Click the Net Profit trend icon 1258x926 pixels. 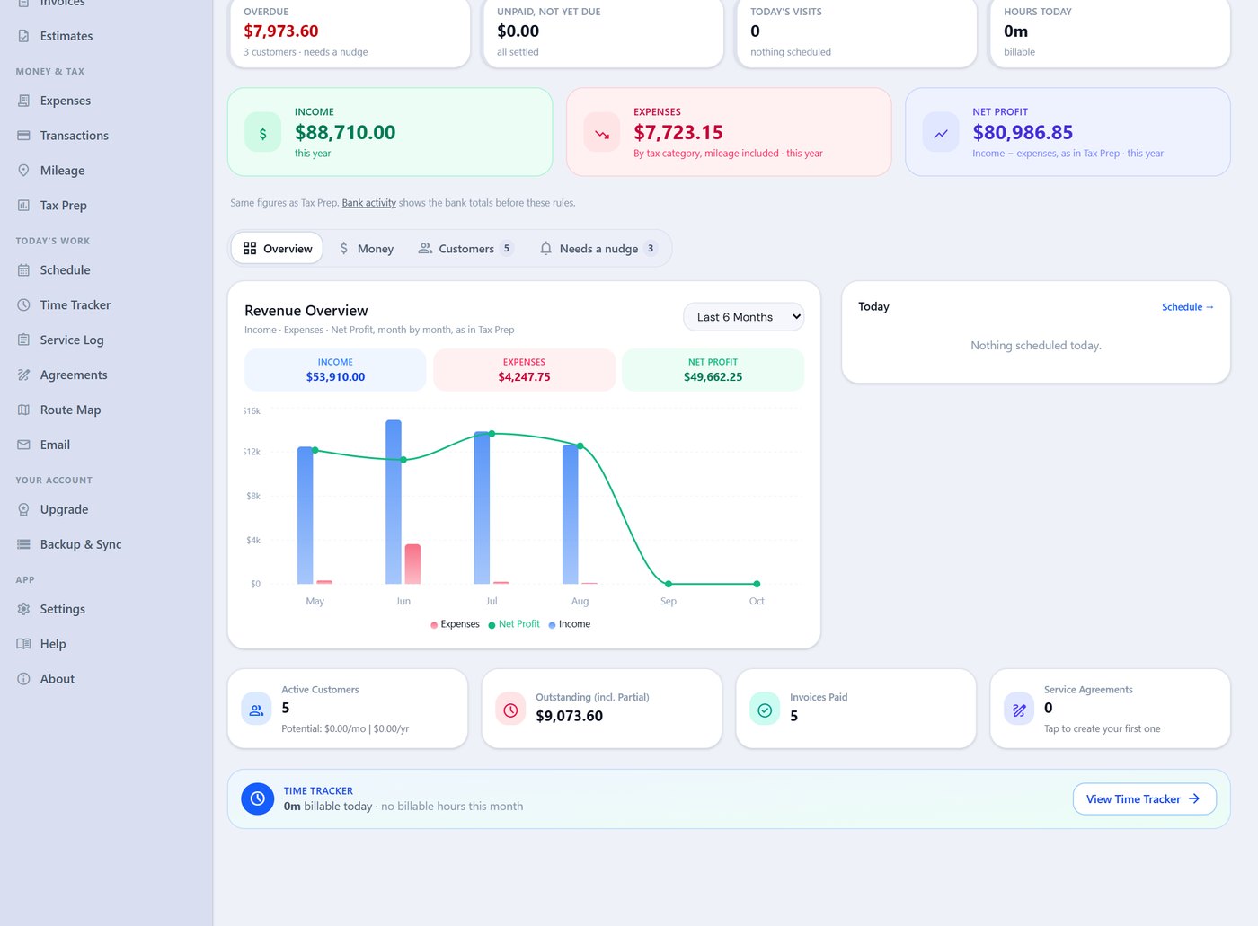pos(941,133)
